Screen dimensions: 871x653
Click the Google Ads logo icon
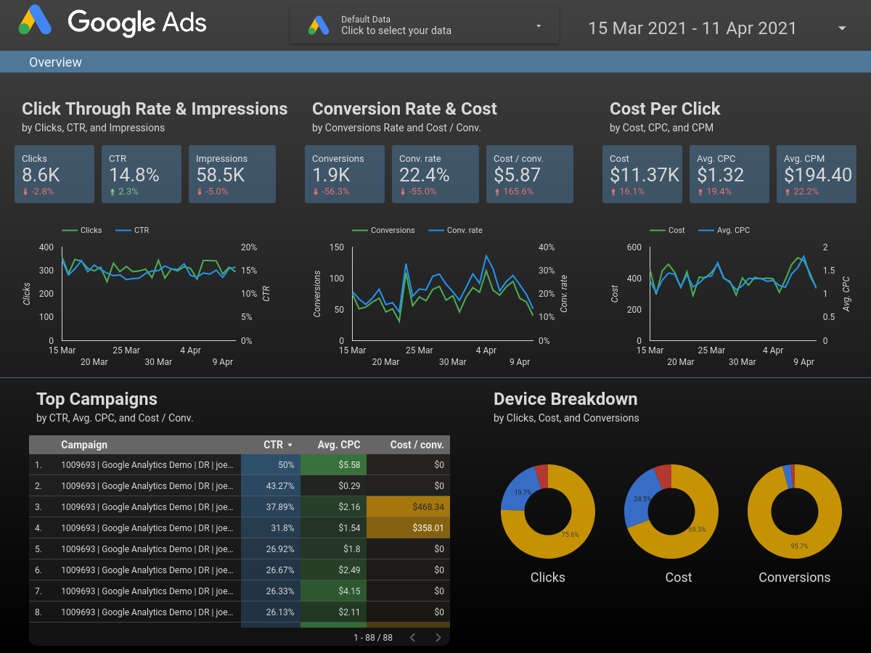click(35, 20)
